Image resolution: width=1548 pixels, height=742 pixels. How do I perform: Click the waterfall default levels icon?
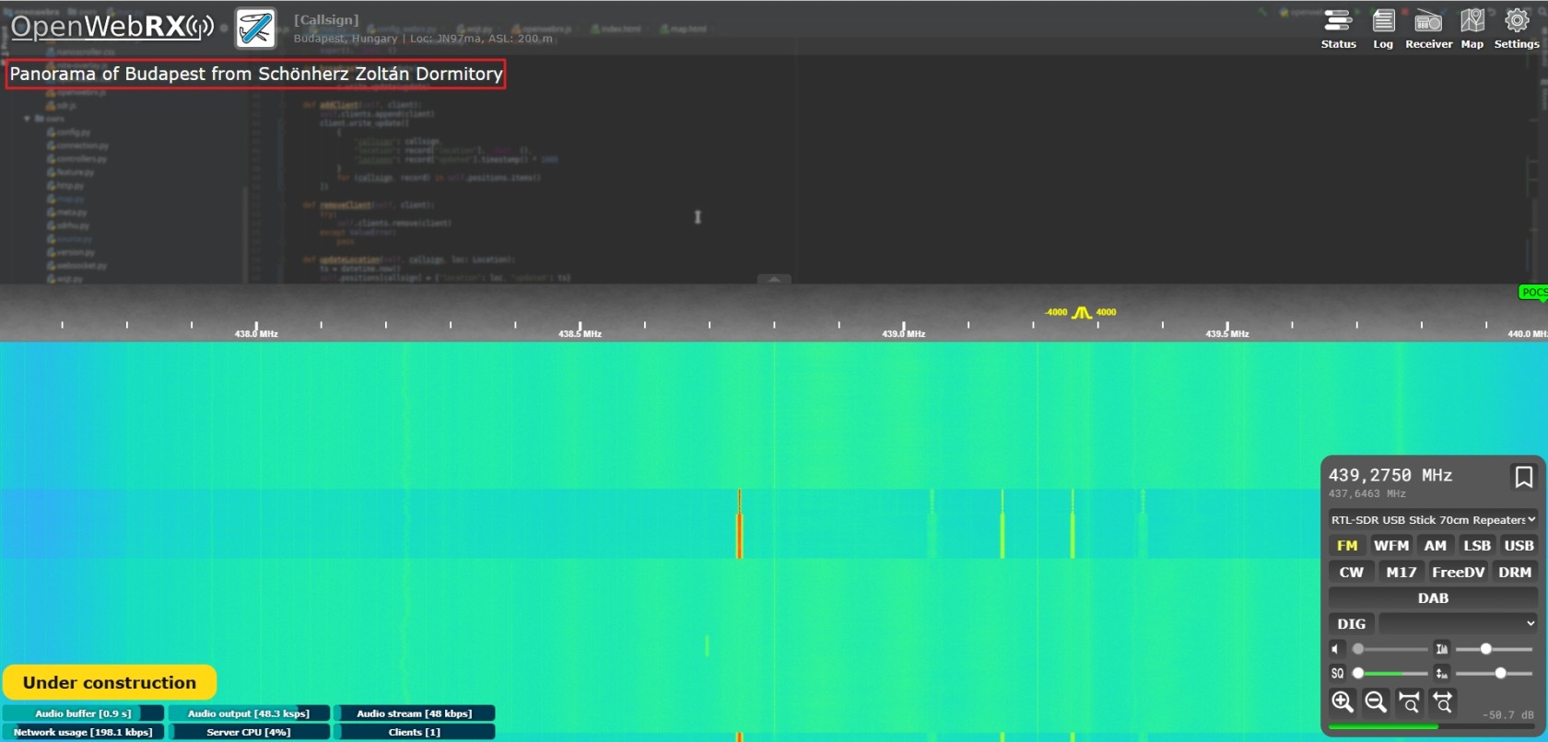pos(1442,673)
